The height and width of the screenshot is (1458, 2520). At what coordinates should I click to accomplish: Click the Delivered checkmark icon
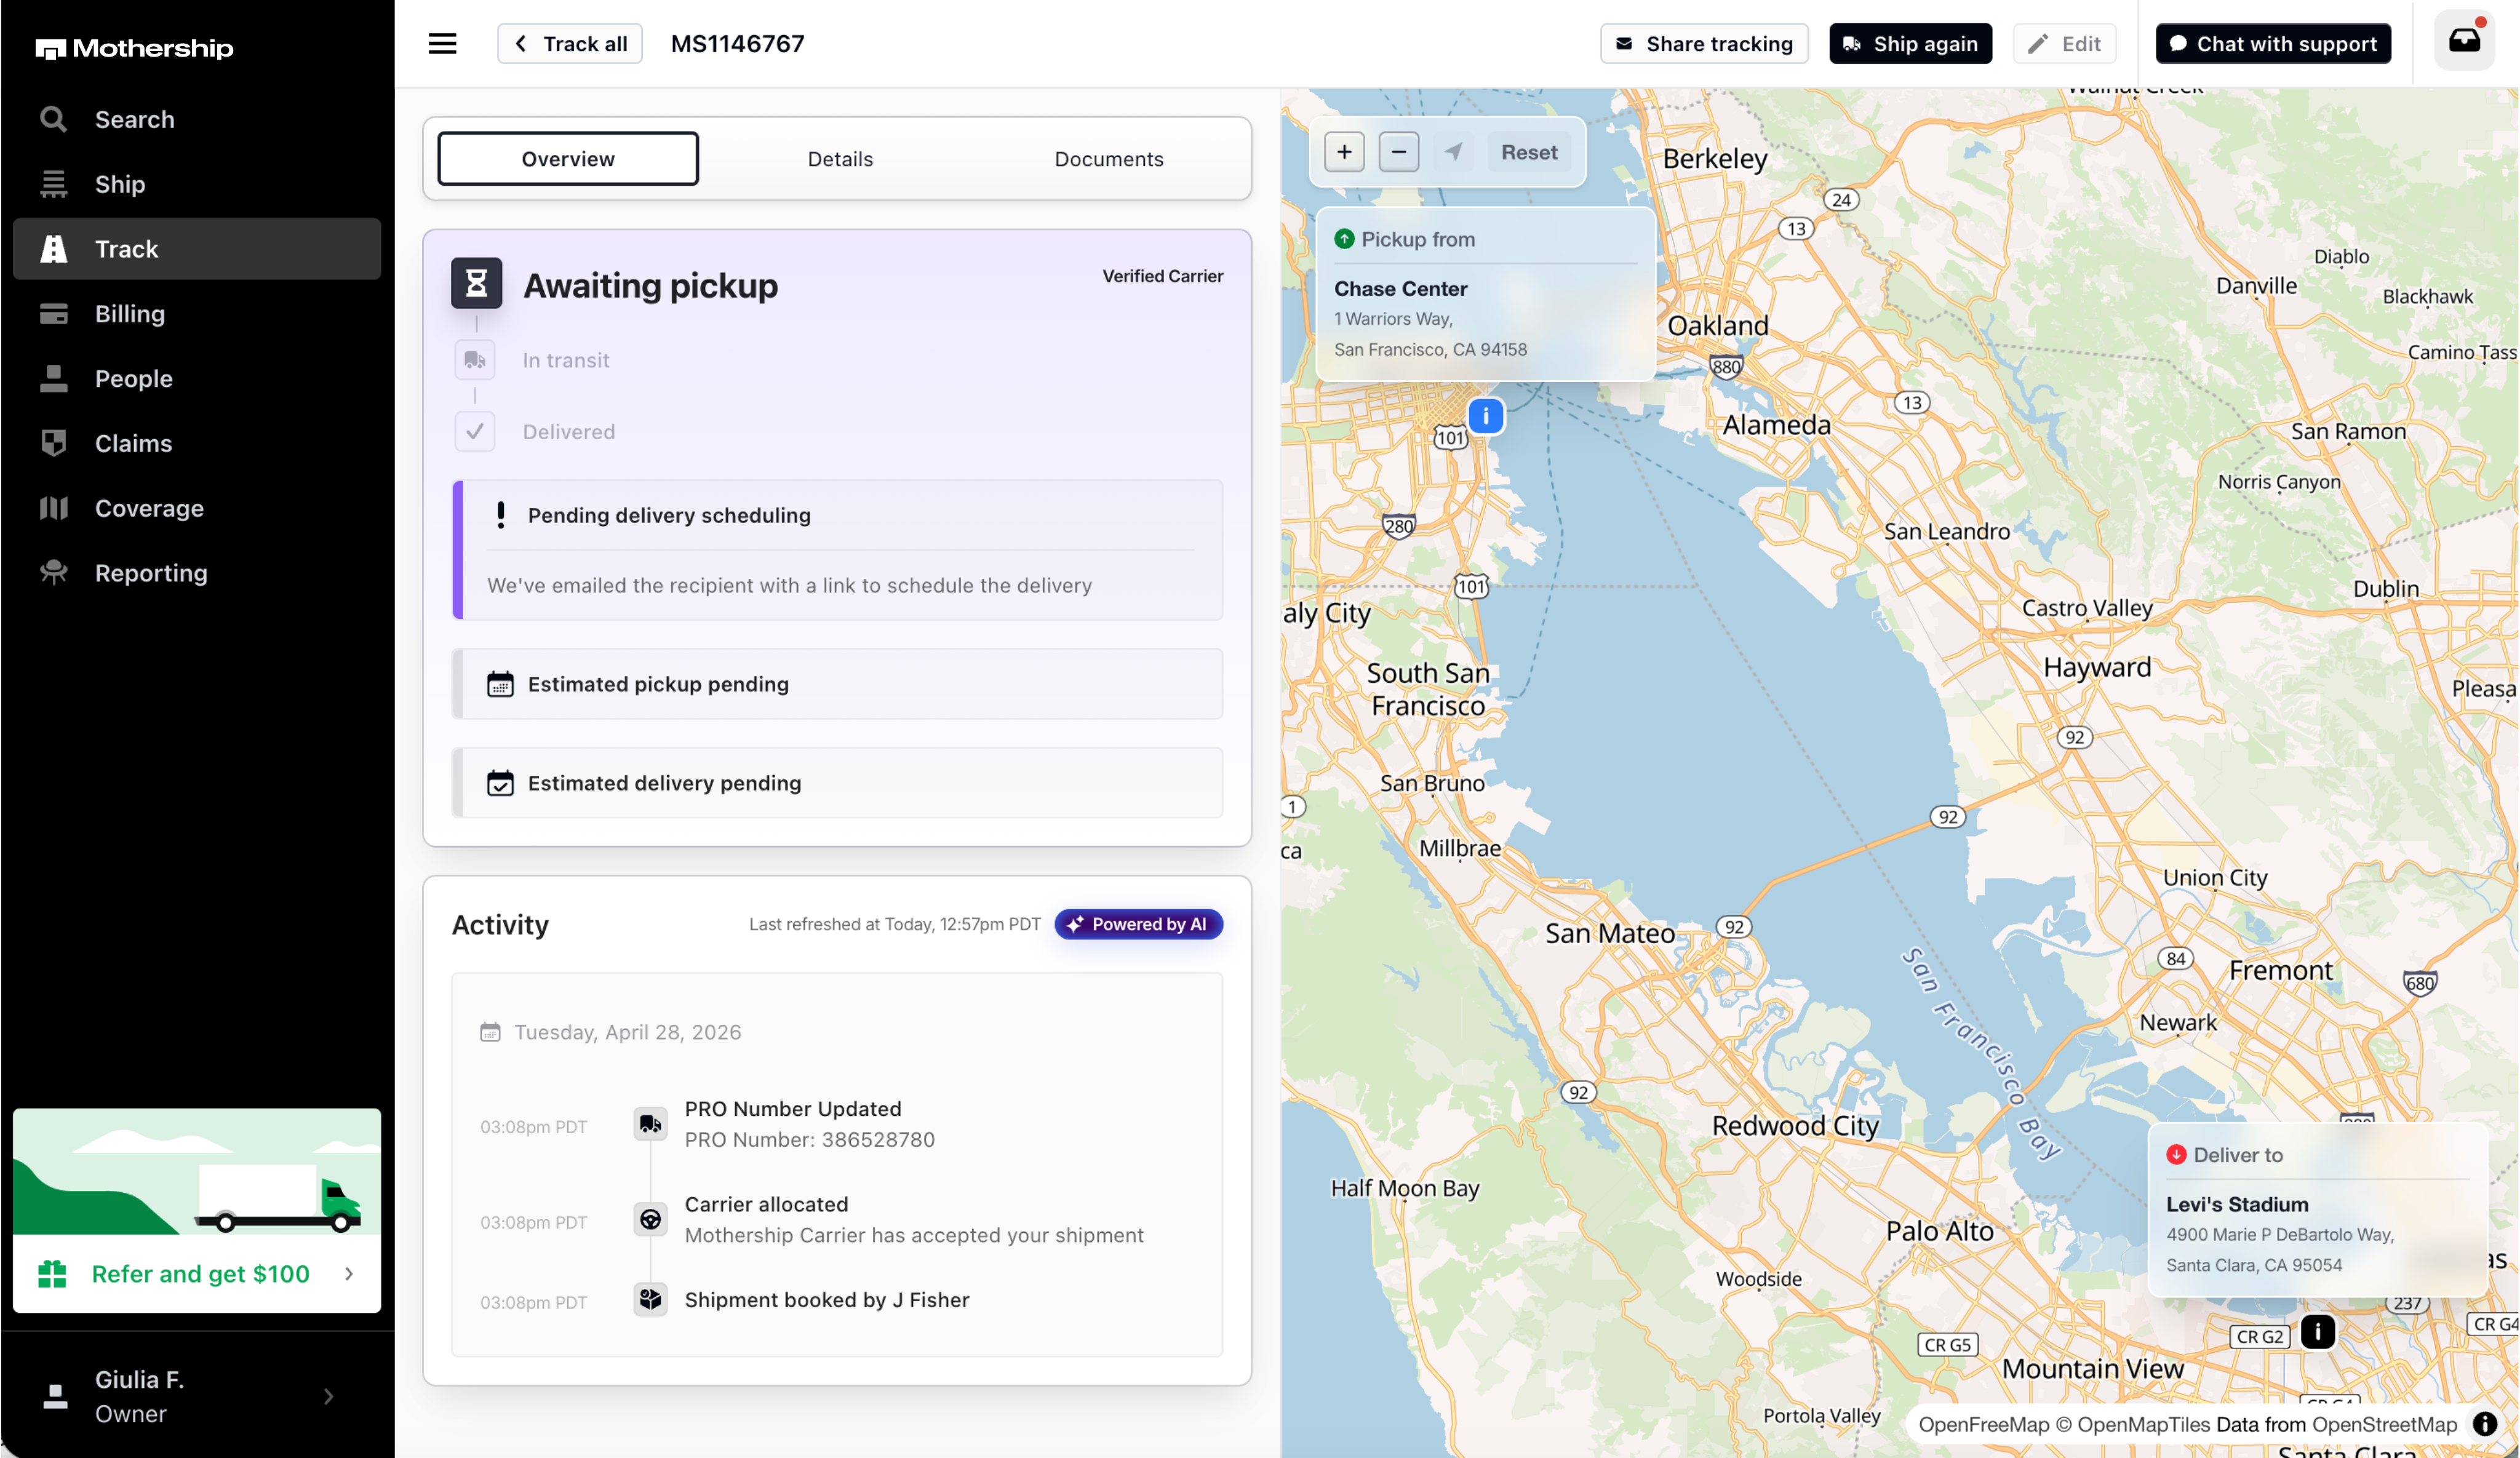click(475, 432)
